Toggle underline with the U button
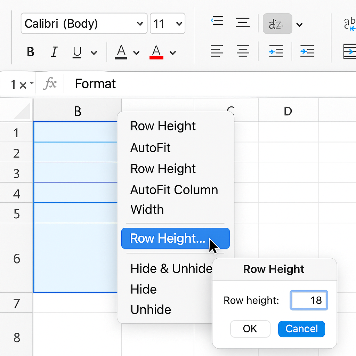 point(77,52)
